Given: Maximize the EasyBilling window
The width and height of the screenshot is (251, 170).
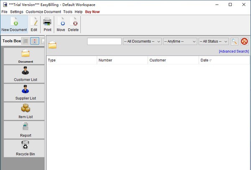Looking at the screenshot, I should point(230,5).
